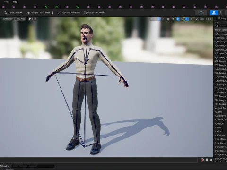Activate the select mode cursor icon
The height and width of the screenshot is (170, 227).
pos(151,19)
